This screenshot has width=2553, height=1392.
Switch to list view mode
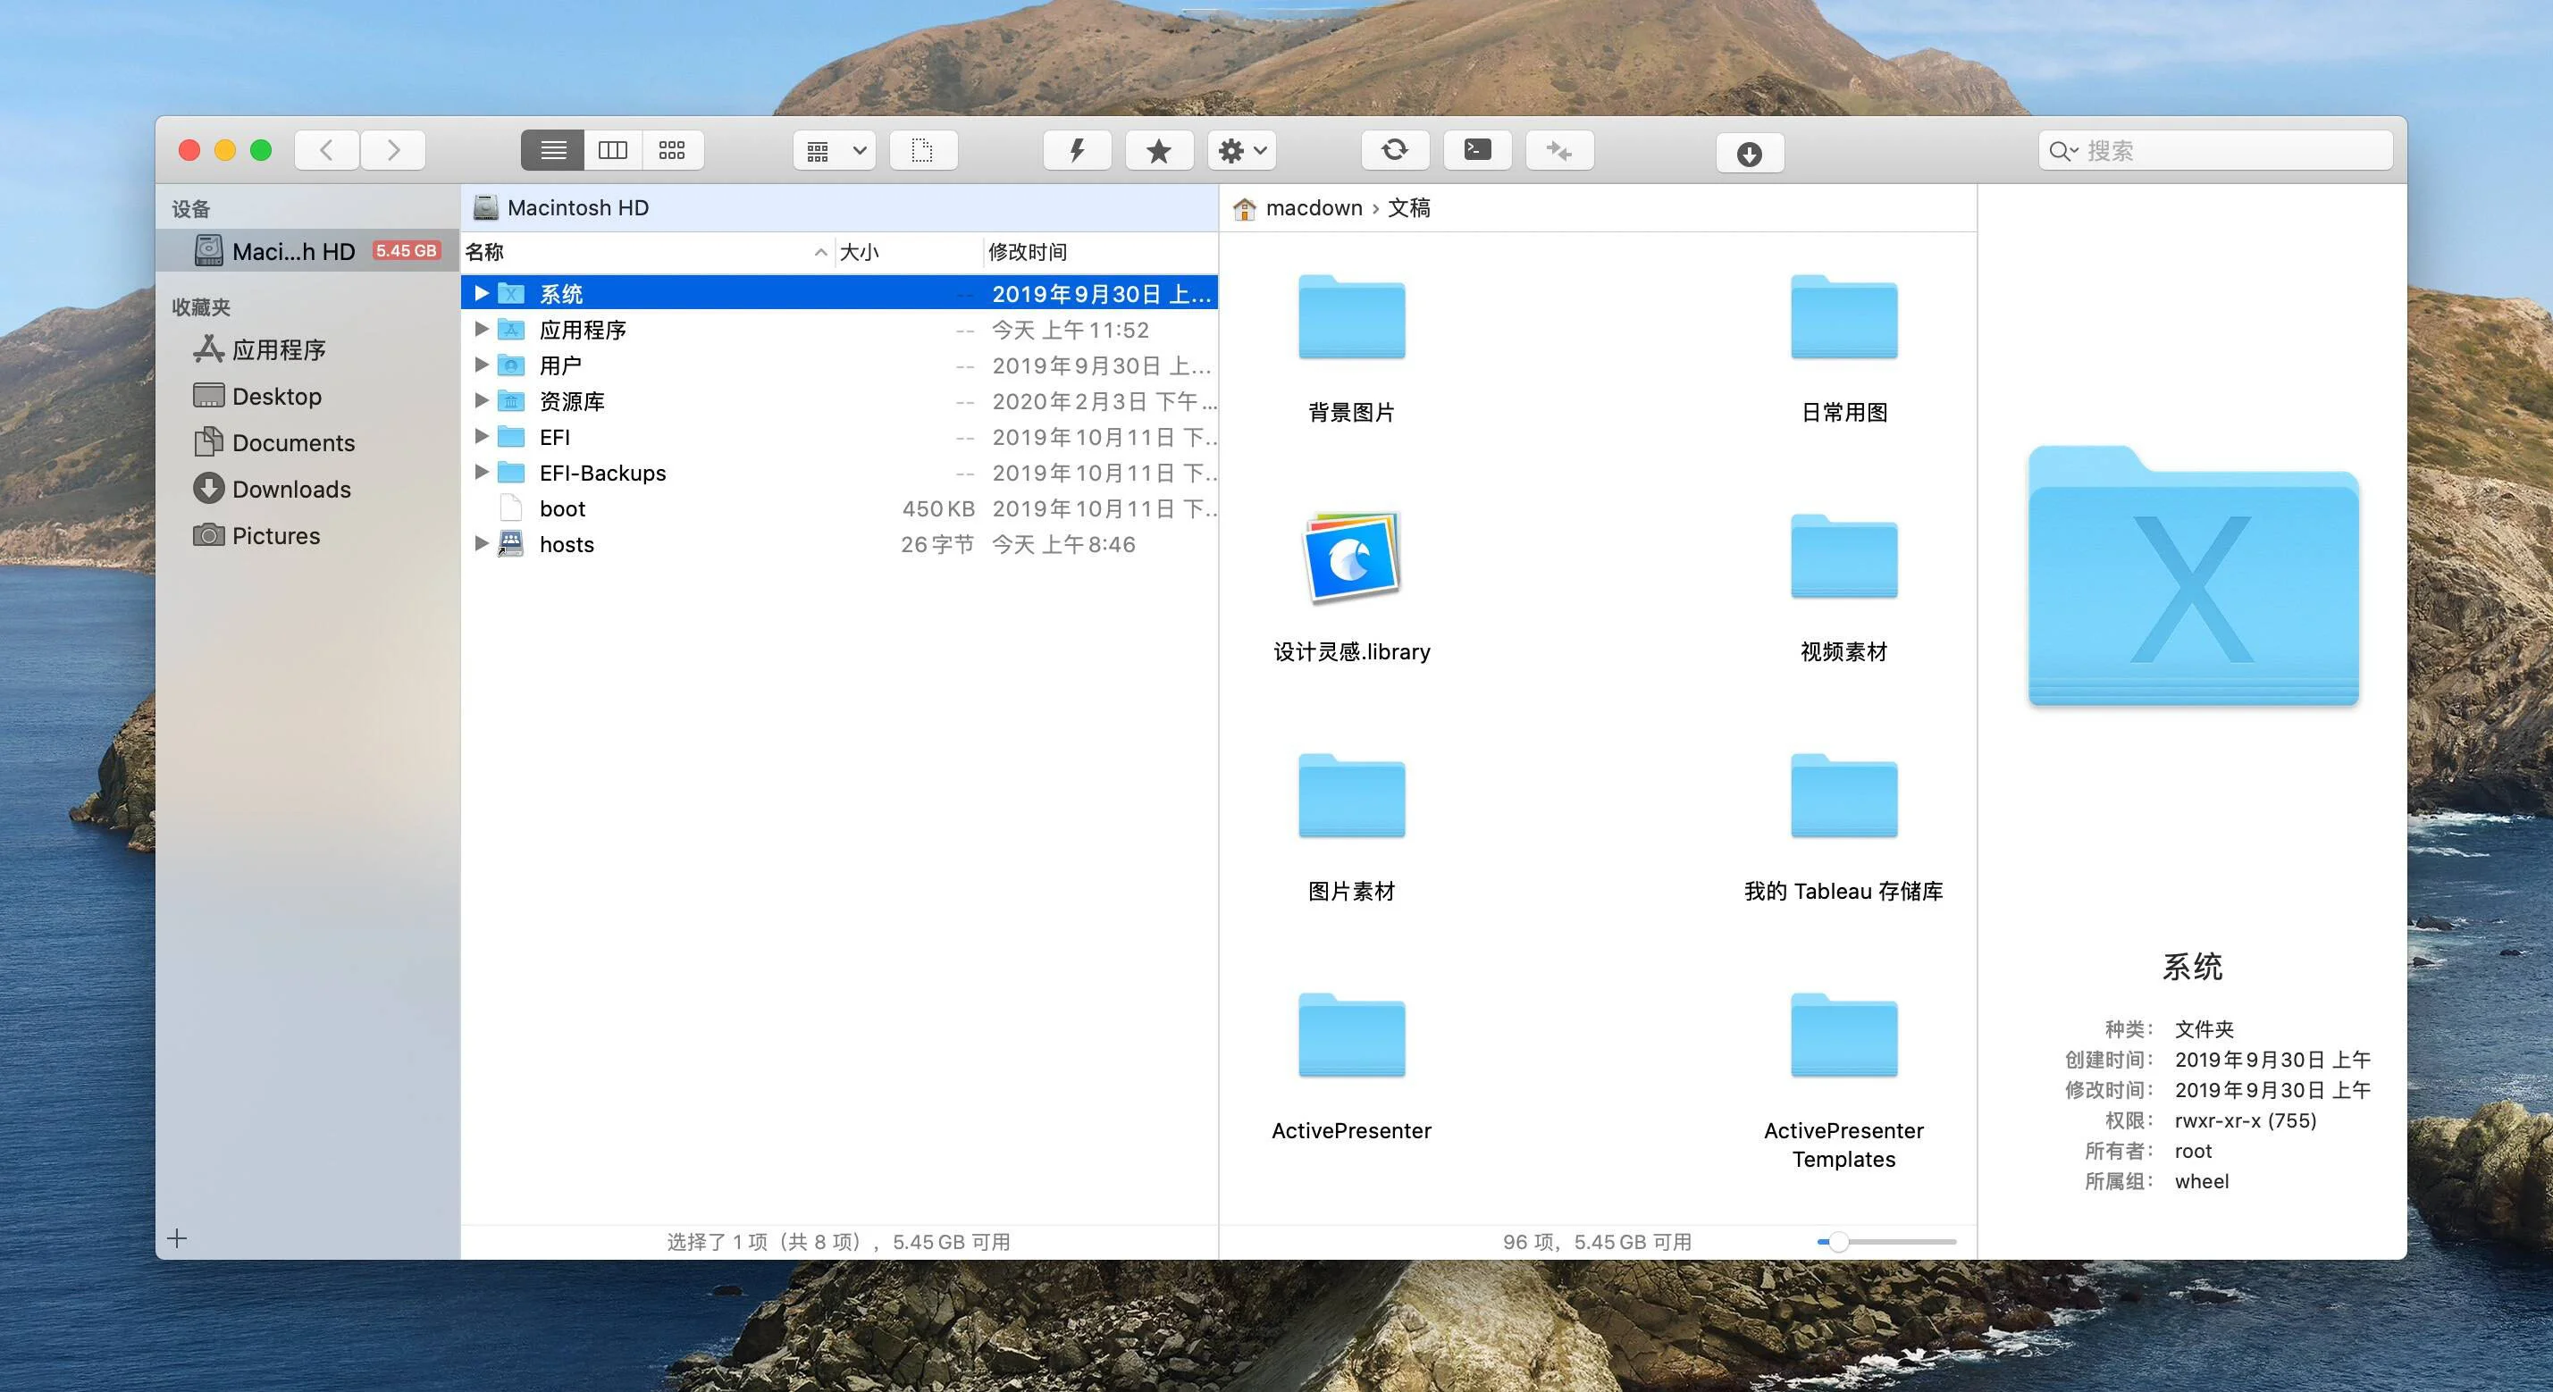pos(553,149)
